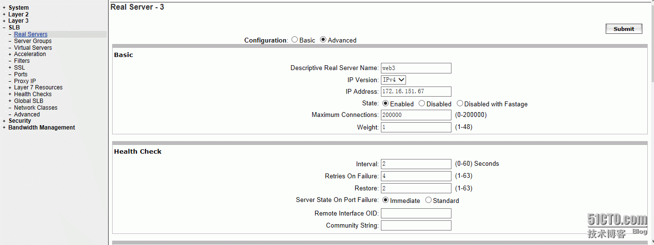The image size is (654, 245).
Task: Expand the Layer 7 Resources node
Action: click(x=10, y=87)
